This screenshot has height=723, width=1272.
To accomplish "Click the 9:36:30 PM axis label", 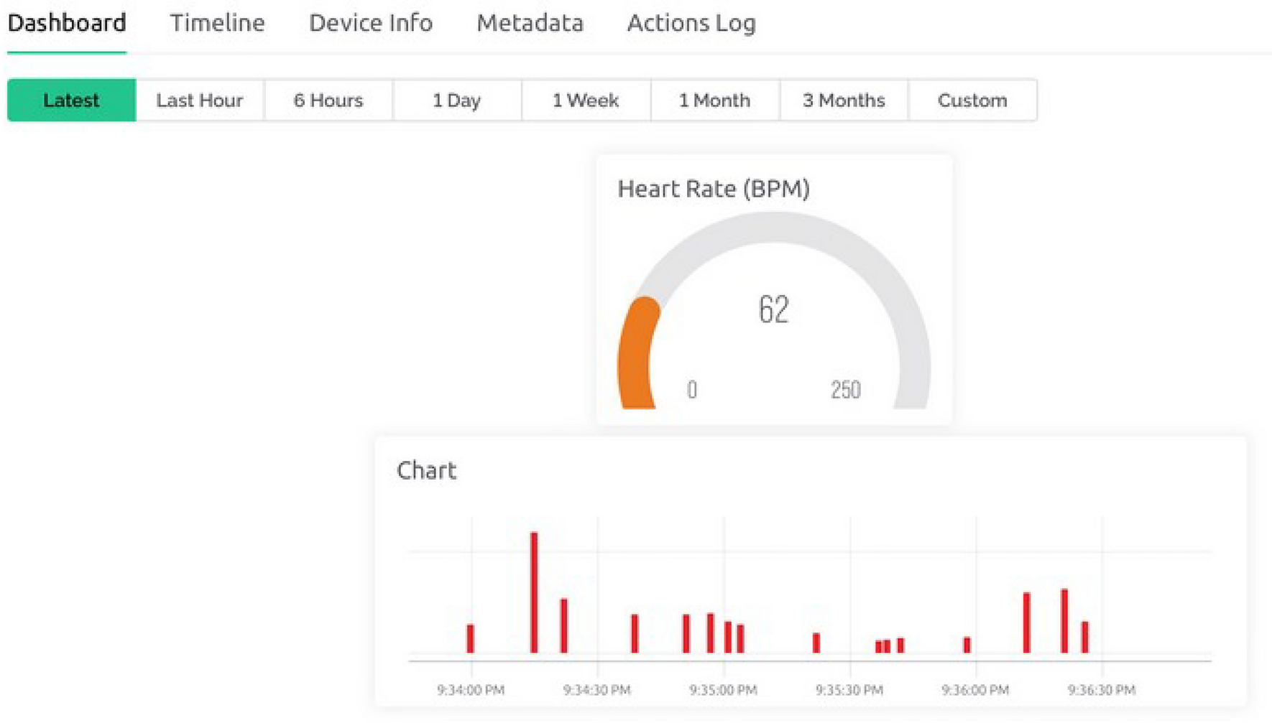I will click(x=1101, y=690).
